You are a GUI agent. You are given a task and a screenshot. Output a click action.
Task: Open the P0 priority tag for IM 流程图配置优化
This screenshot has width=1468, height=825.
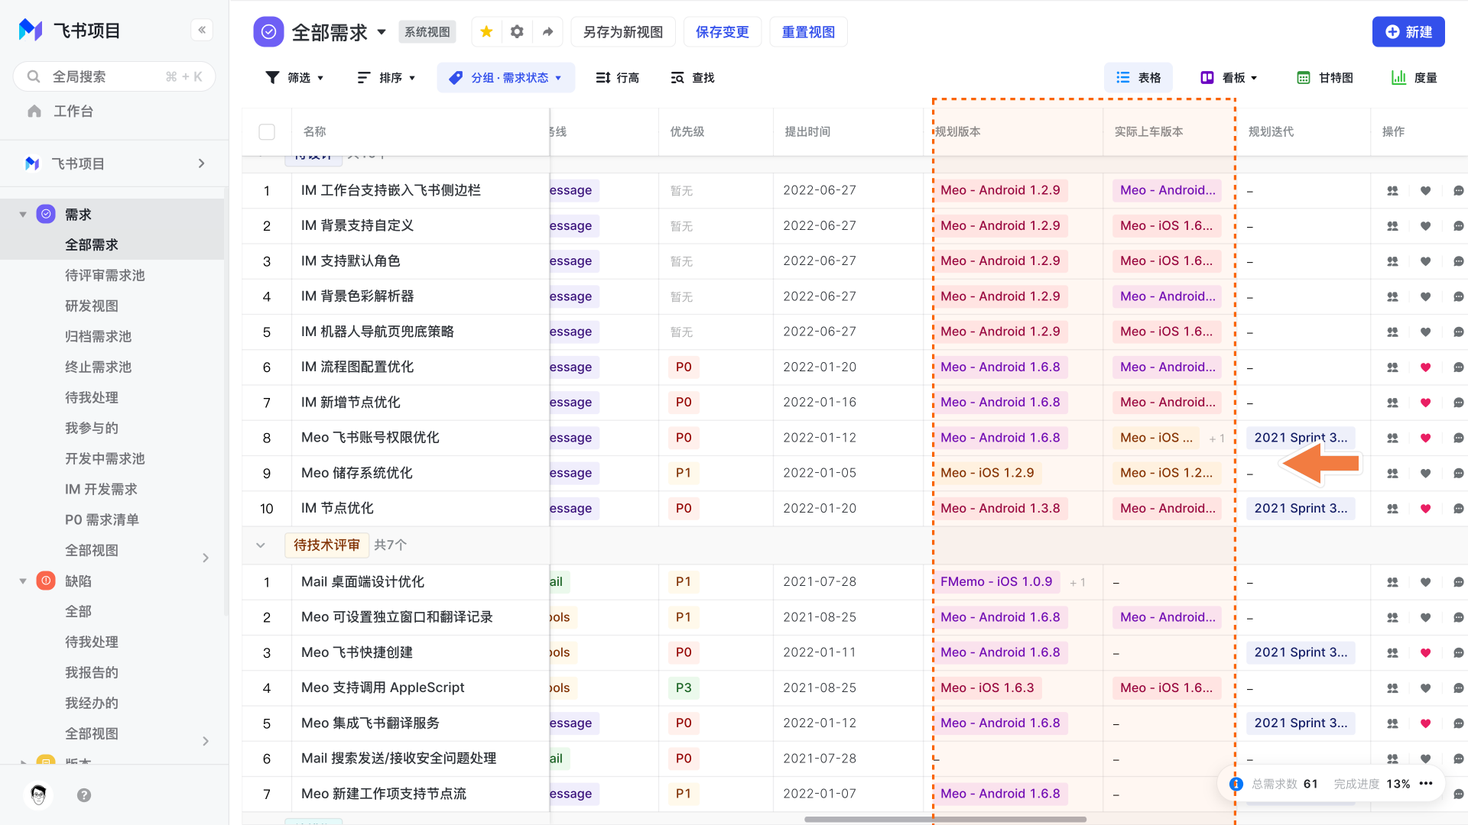684,367
